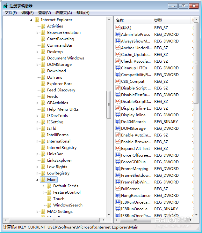Click values pane horizontal scroll left arrow
Image resolution: width=202 pixels, height=233 pixels.
point(117,220)
